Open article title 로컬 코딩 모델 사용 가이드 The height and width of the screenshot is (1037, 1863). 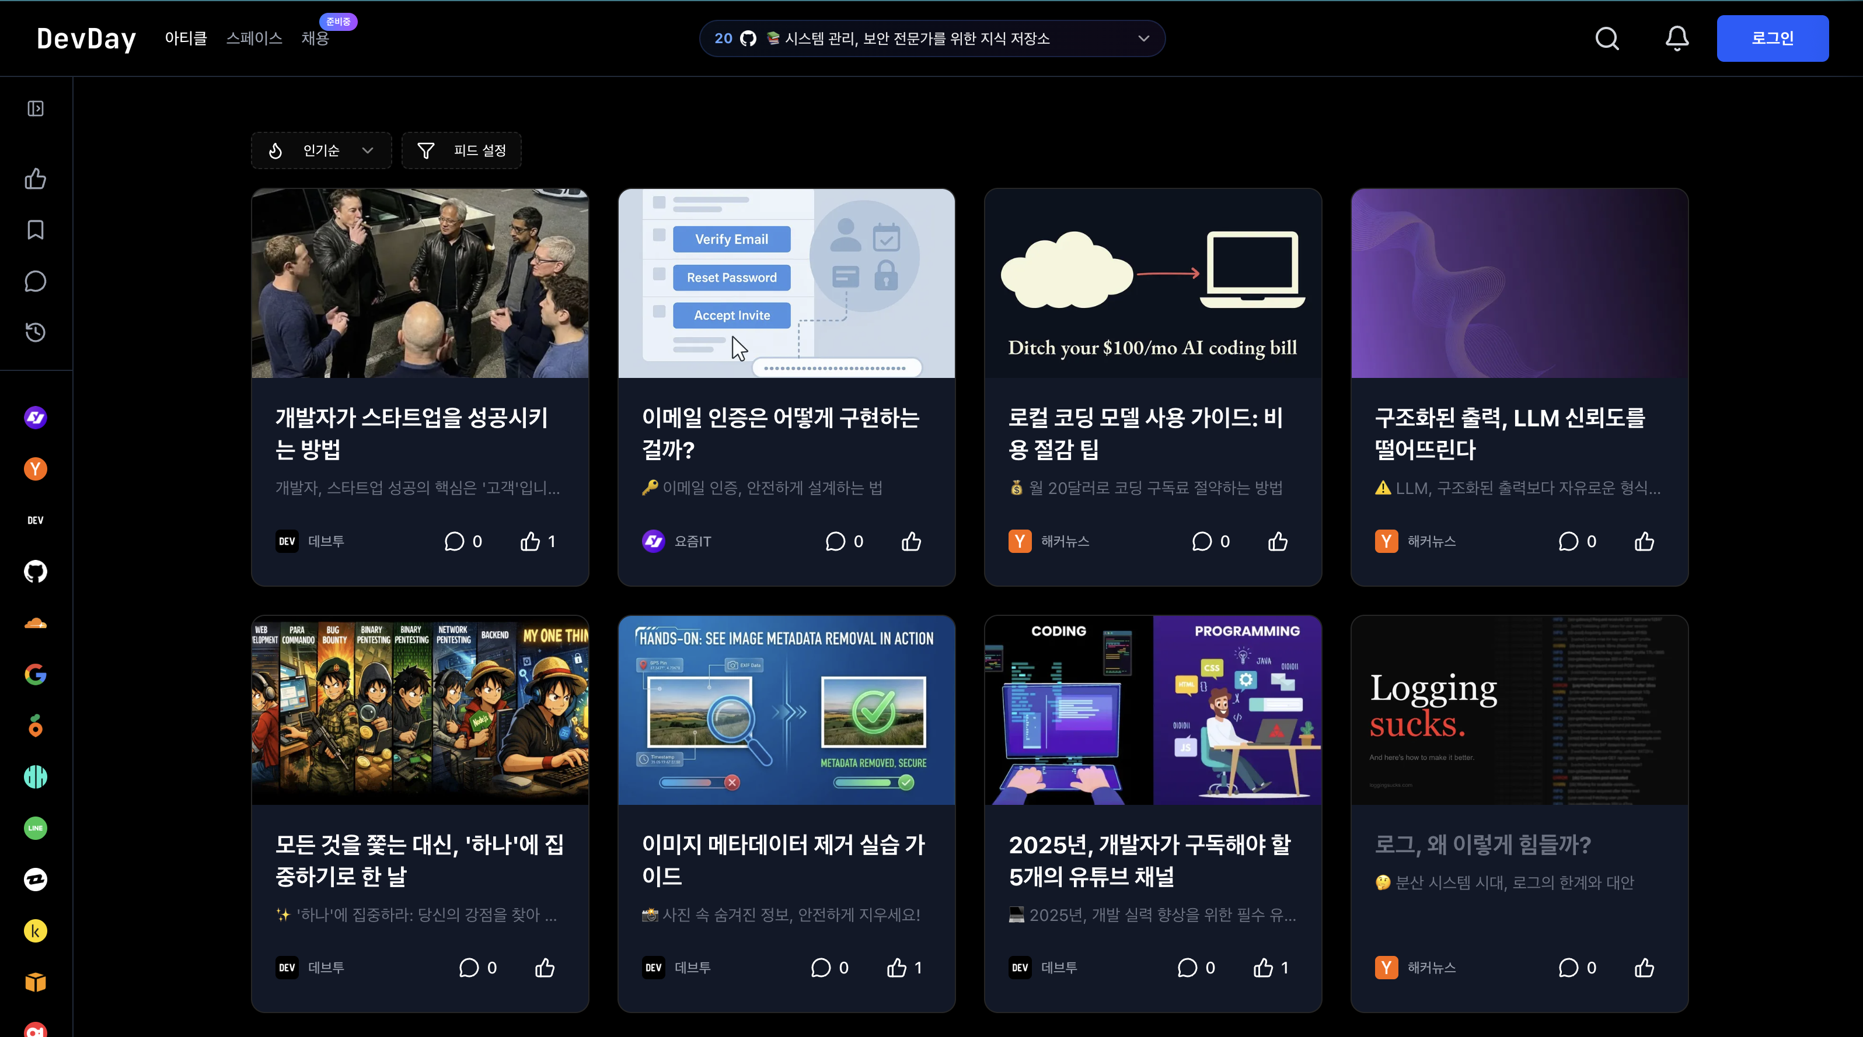(1146, 433)
